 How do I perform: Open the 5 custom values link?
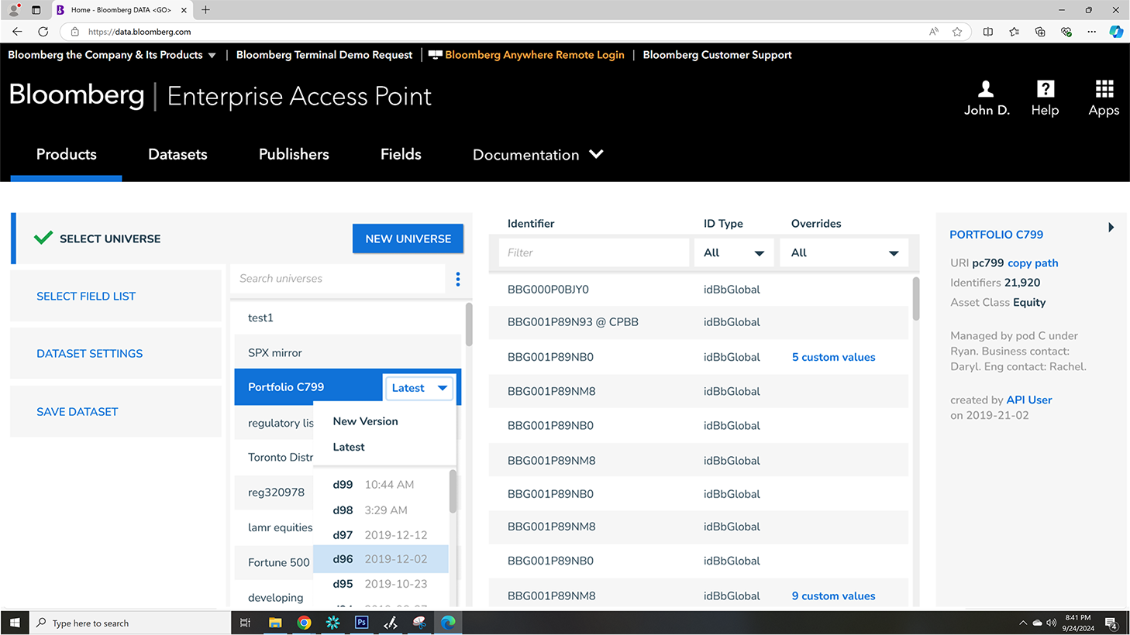[x=833, y=357]
